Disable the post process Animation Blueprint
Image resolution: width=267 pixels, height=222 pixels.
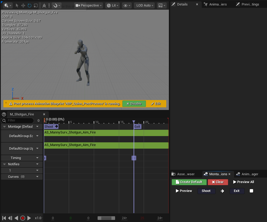[134, 104]
